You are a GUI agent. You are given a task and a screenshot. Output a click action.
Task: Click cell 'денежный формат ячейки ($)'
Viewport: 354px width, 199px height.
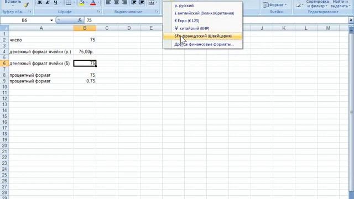click(41, 64)
